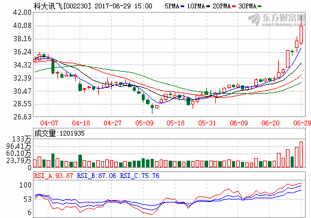This screenshot has height=218, width=311.
Task: Click the 06-09 date label
Action: coord(239,123)
